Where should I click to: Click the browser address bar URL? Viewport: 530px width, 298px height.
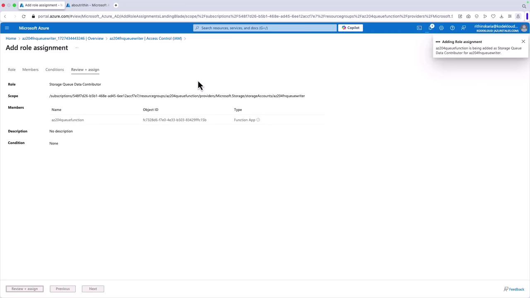tap(245, 16)
